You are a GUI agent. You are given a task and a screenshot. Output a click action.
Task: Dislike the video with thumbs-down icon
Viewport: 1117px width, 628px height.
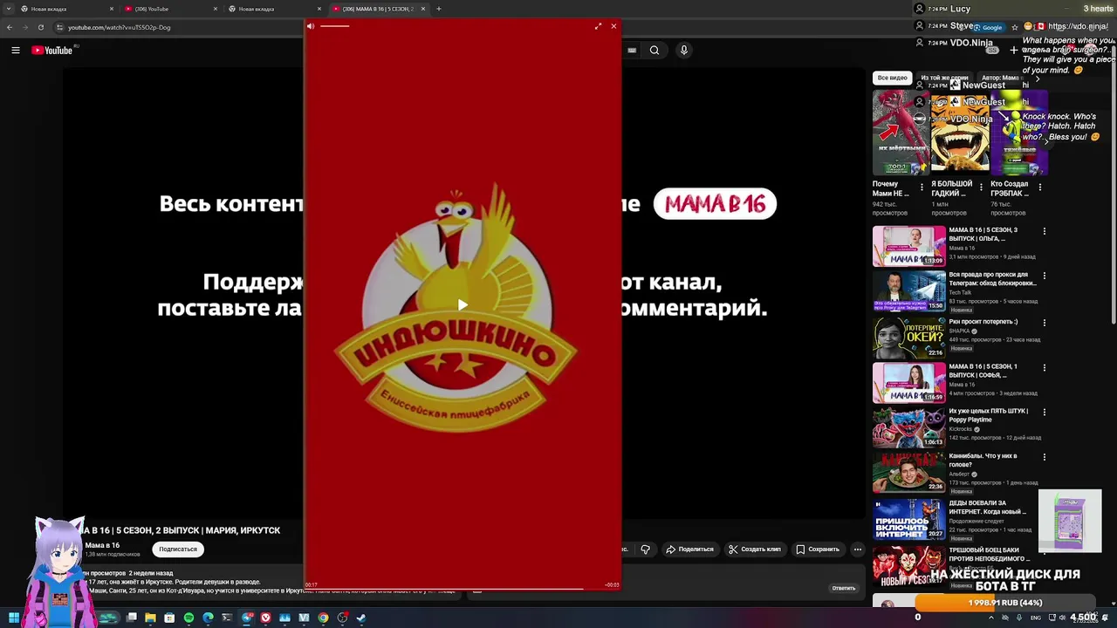click(646, 549)
